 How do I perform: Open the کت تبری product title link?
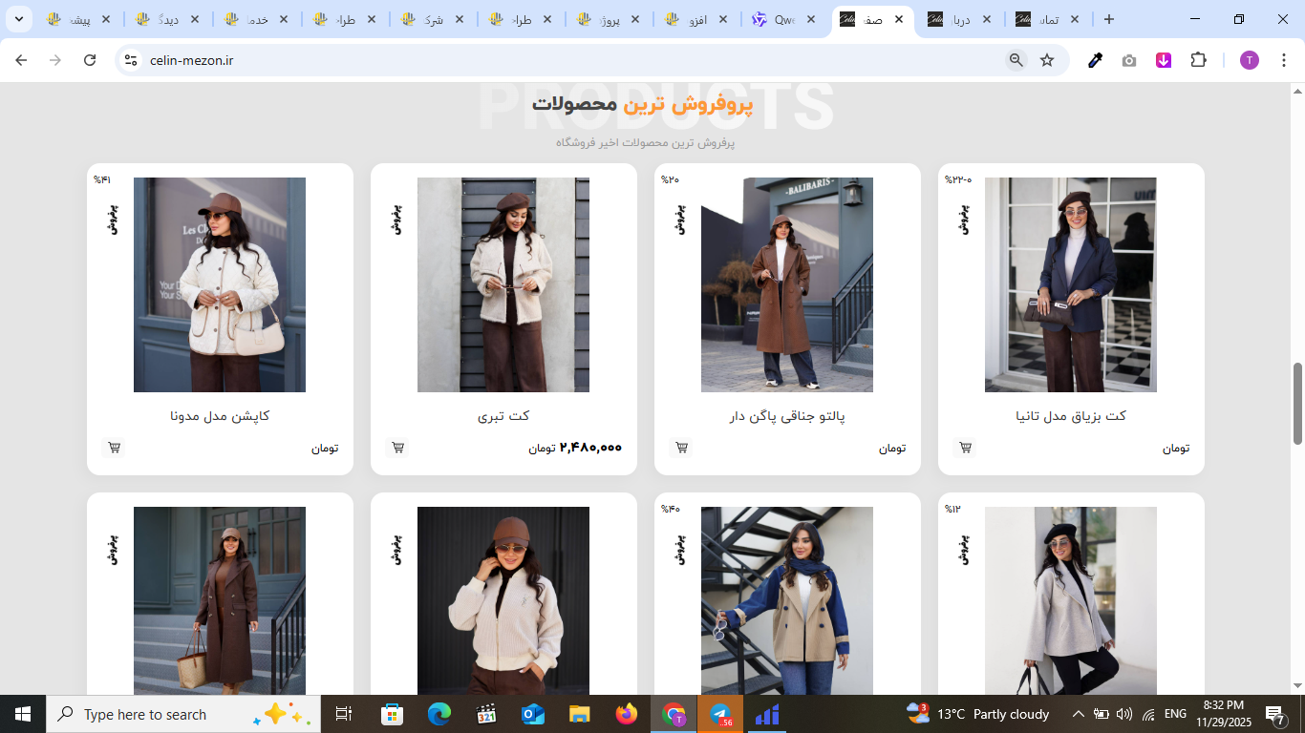coord(503,416)
